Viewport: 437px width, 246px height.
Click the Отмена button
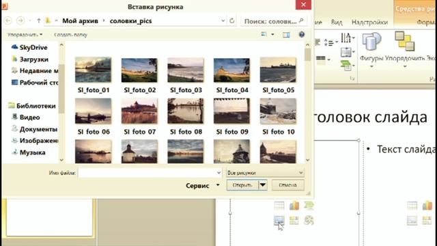(287, 185)
